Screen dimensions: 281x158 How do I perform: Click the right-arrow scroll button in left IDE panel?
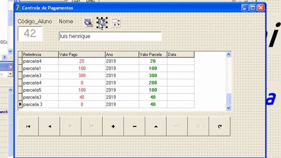4,57
